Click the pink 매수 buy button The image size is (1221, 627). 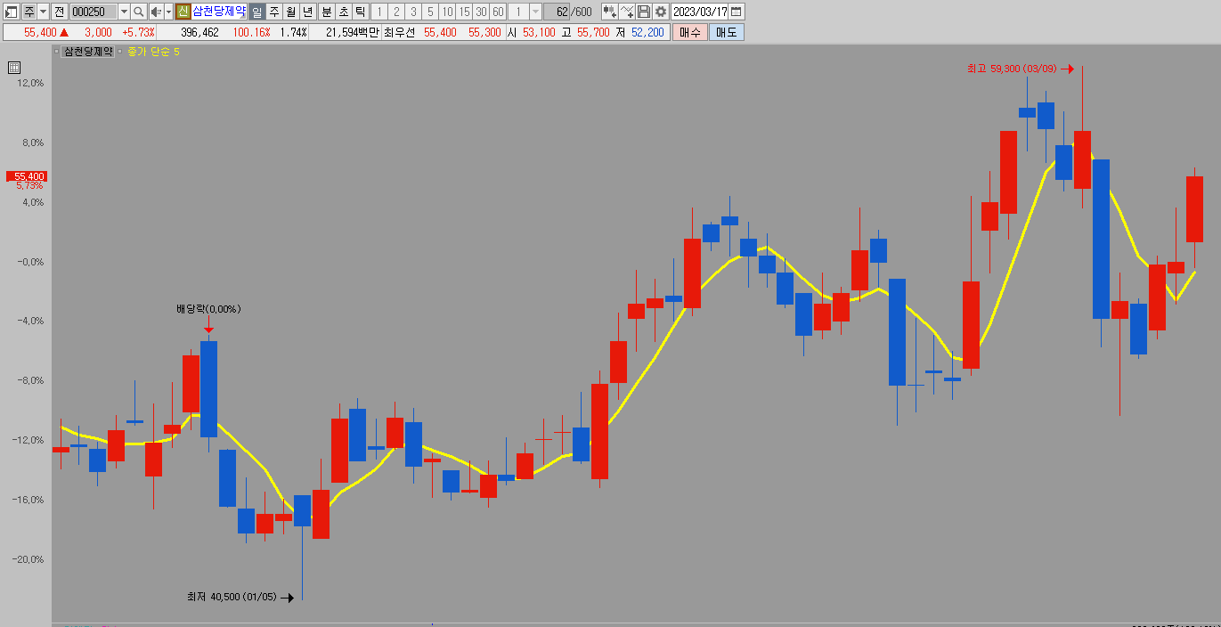[690, 32]
